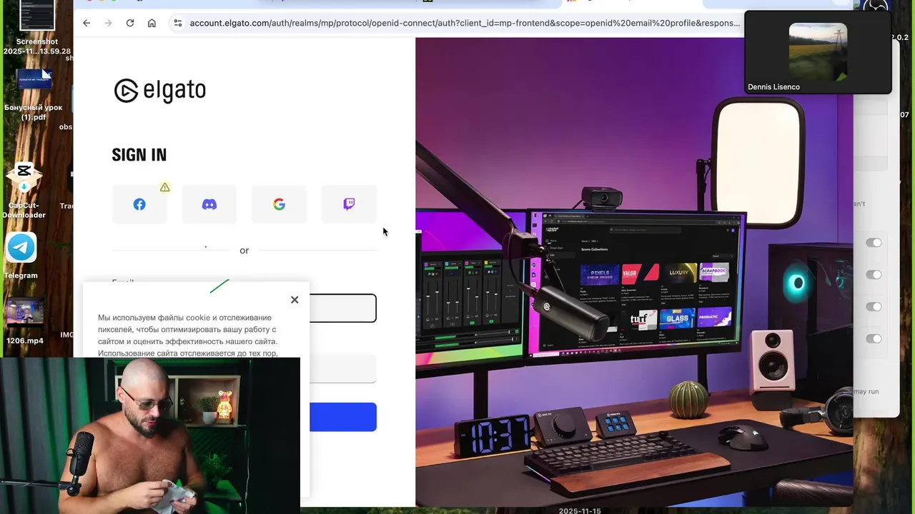Sign in with the Twitch icon

[349, 204]
